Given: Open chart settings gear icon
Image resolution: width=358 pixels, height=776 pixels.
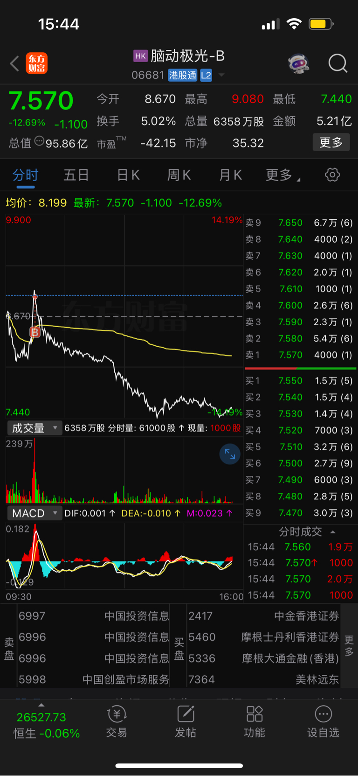Looking at the screenshot, I should point(332,175).
